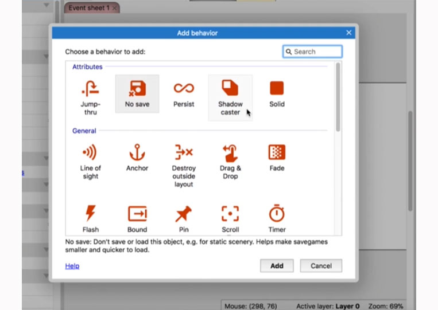Select the Drag & Drop behavior
The height and width of the screenshot is (310, 438).
pyautogui.click(x=230, y=162)
